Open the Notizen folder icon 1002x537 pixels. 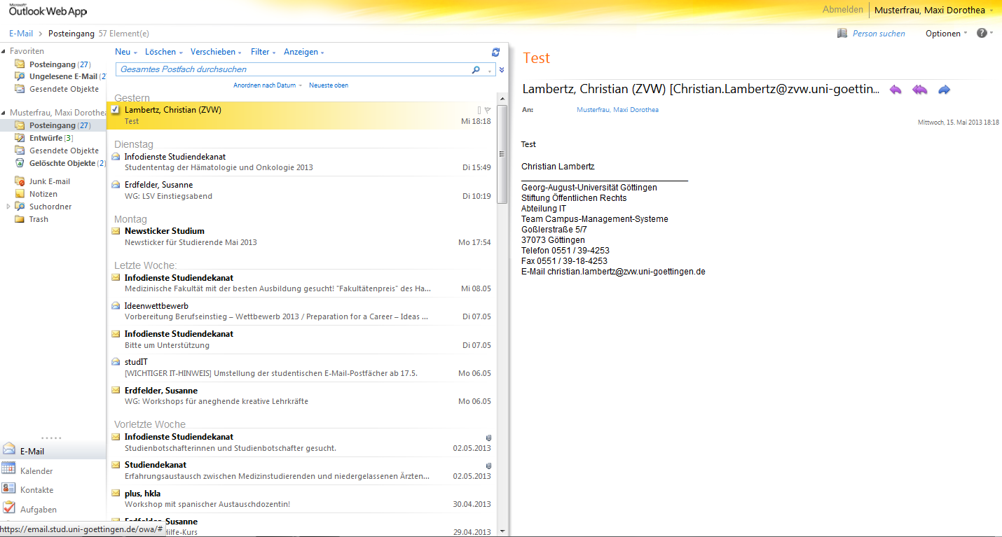click(x=20, y=194)
